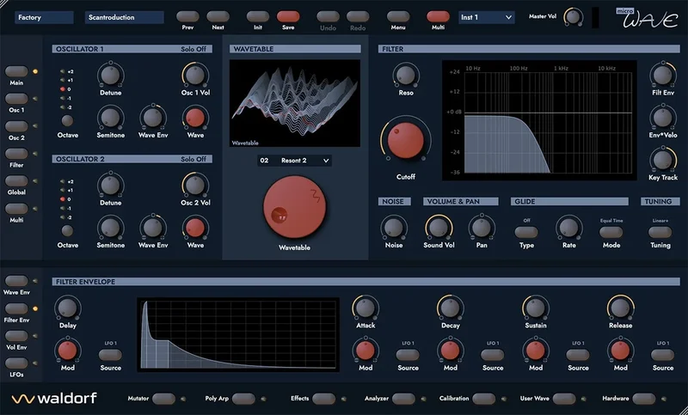Click Oscillator 1 Semitone knob

(111, 118)
